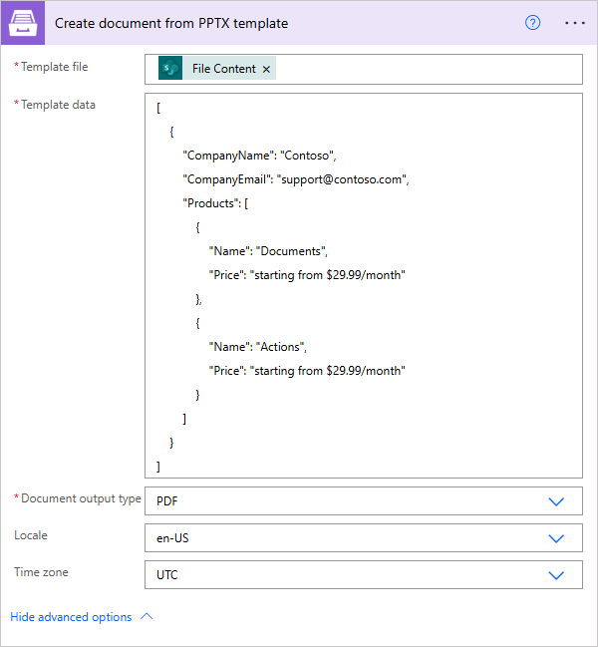Collapse advanced options using the up chevron

pyautogui.click(x=147, y=616)
